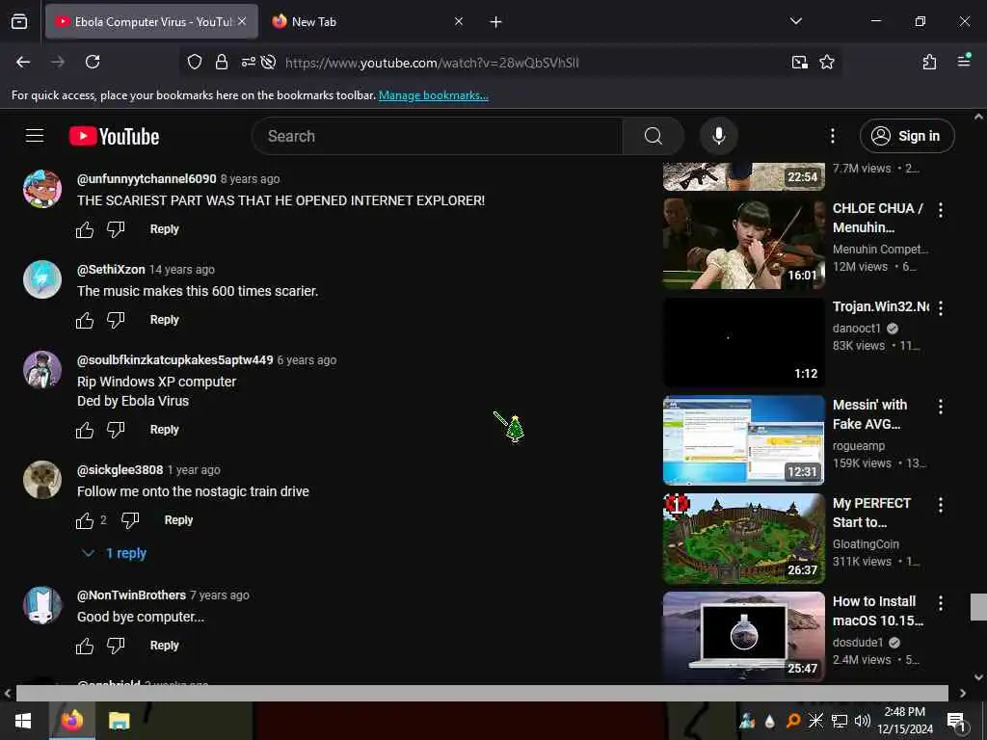Go to YouTube home via logo
The width and height of the screenshot is (987, 740).
(114, 136)
